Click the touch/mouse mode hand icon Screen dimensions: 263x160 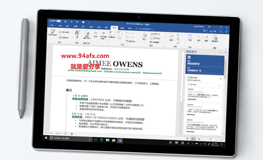pyautogui.click(x=77, y=22)
